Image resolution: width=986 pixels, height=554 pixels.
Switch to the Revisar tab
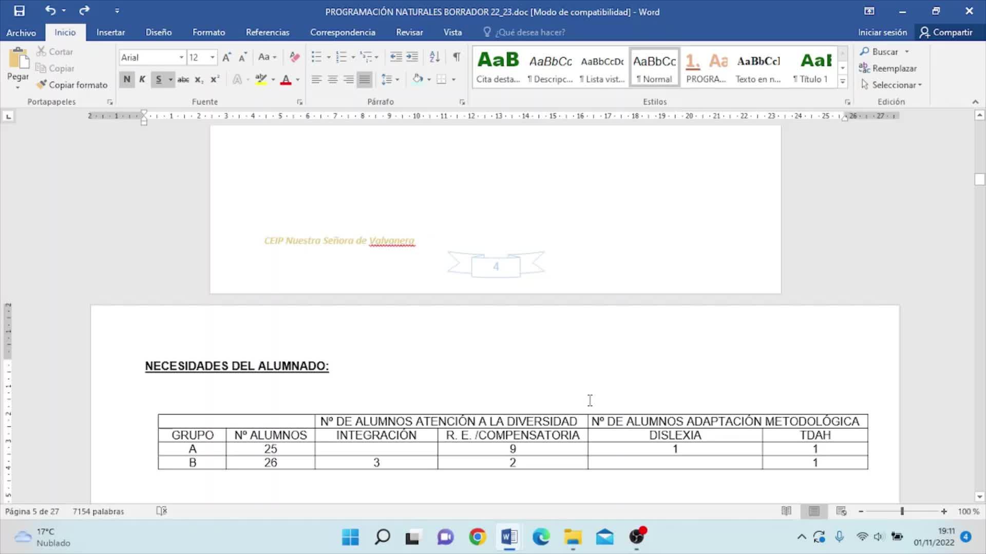409,32
